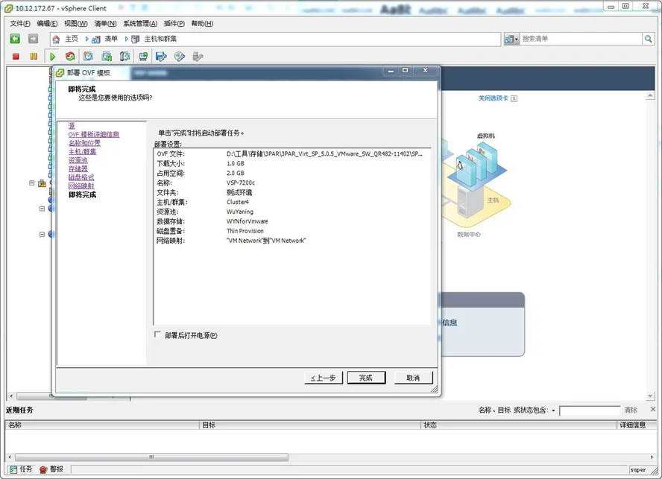Click the vSphere Client title bar icon
This screenshot has height=479, width=662.
[x=8, y=8]
